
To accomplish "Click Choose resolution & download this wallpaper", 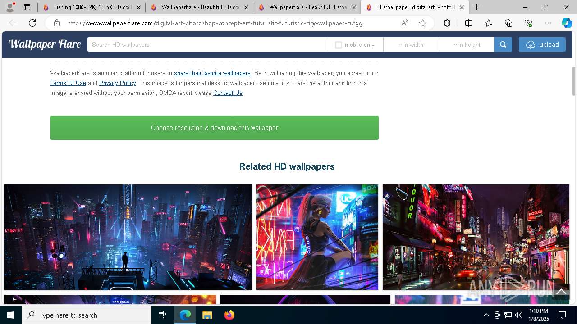I will (215, 128).
